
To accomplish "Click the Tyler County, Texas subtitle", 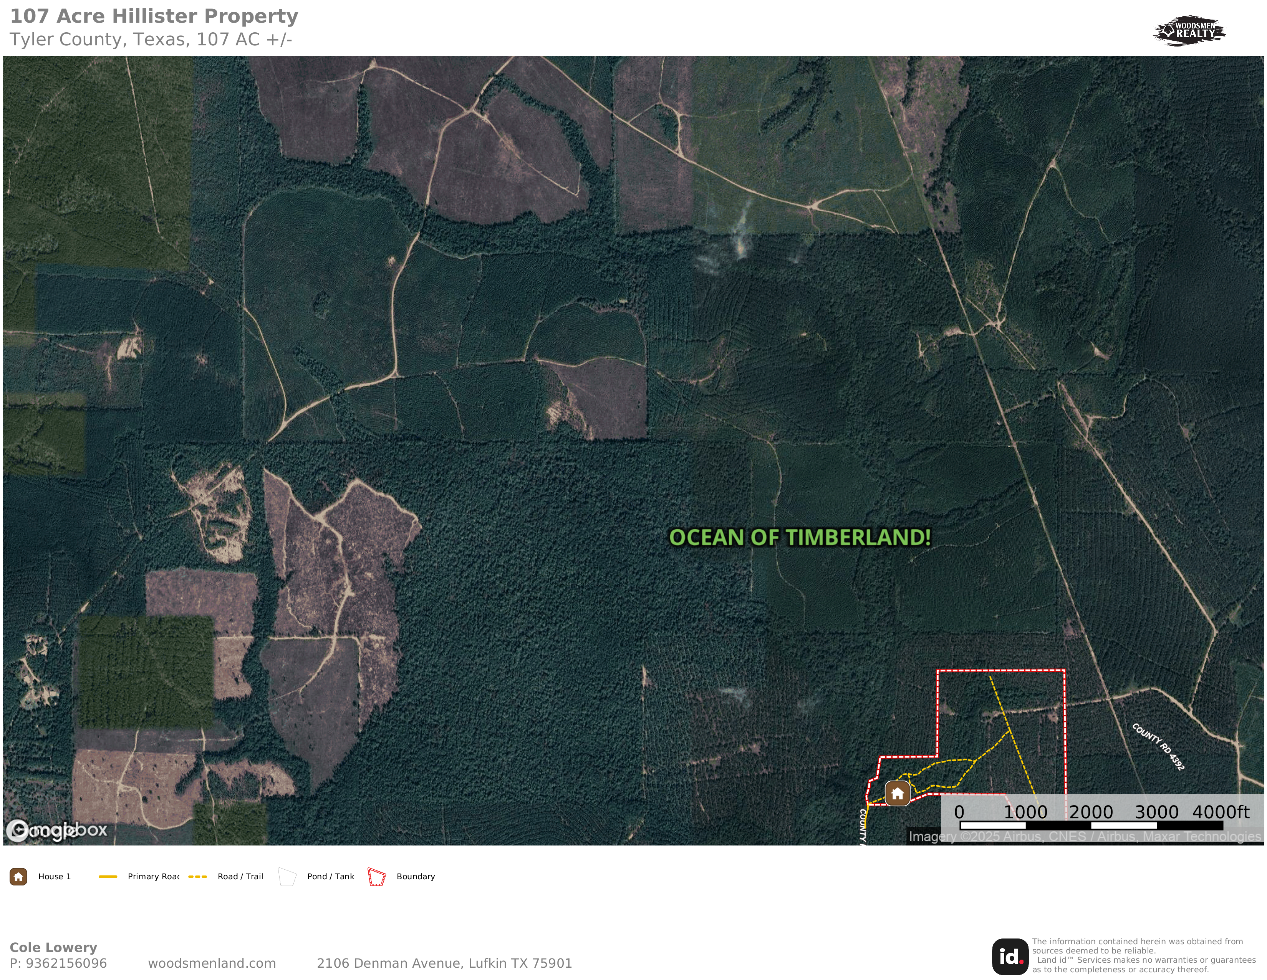I will tap(151, 40).
